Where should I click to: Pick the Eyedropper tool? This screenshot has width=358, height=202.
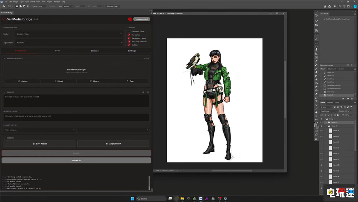316,61
